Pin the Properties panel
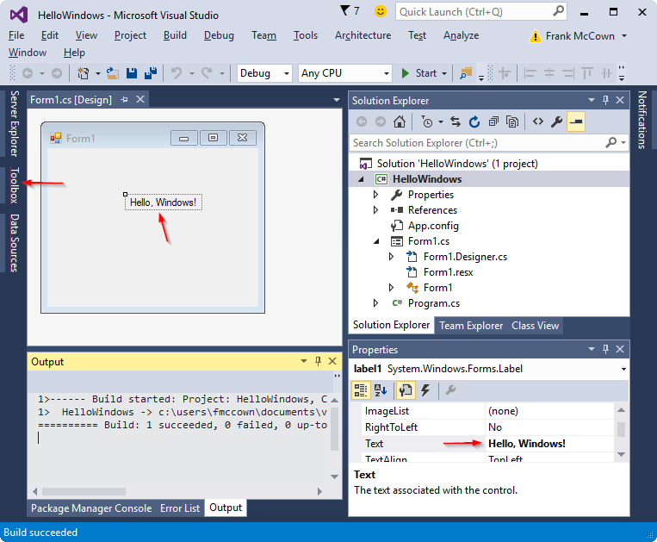Viewport: 657px width, 542px height. (605, 349)
